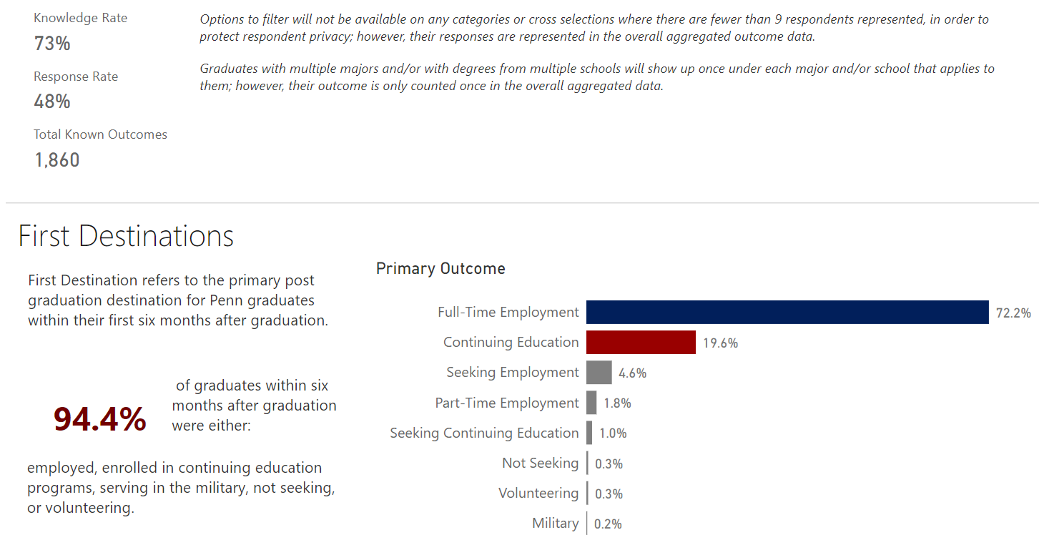Select the Volunteering category label

[538, 494]
